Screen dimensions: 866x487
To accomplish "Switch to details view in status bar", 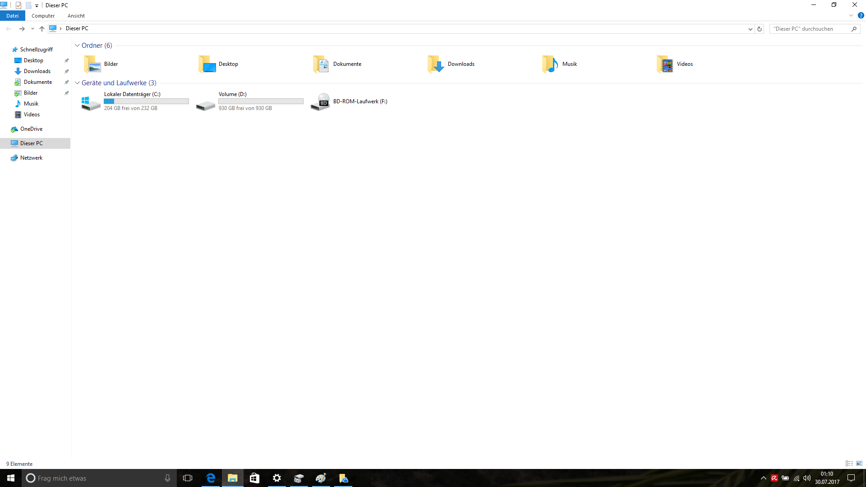I will [849, 464].
